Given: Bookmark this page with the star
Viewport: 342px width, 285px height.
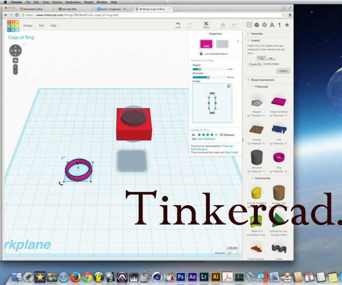Looking at the screenshot, I should tap(284, 15).
